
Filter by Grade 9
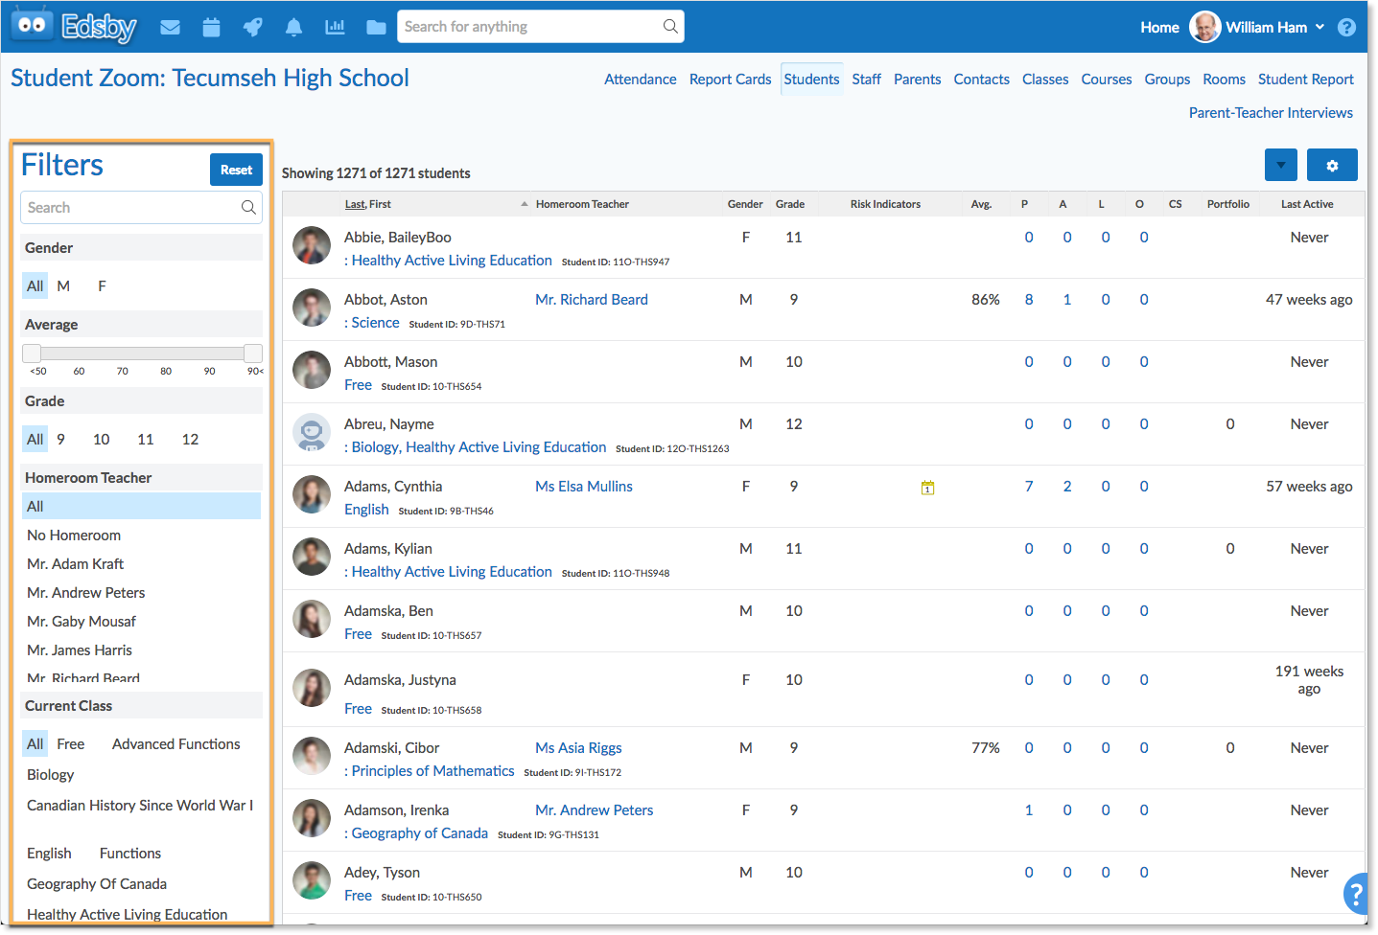click(x=60, y=439)
